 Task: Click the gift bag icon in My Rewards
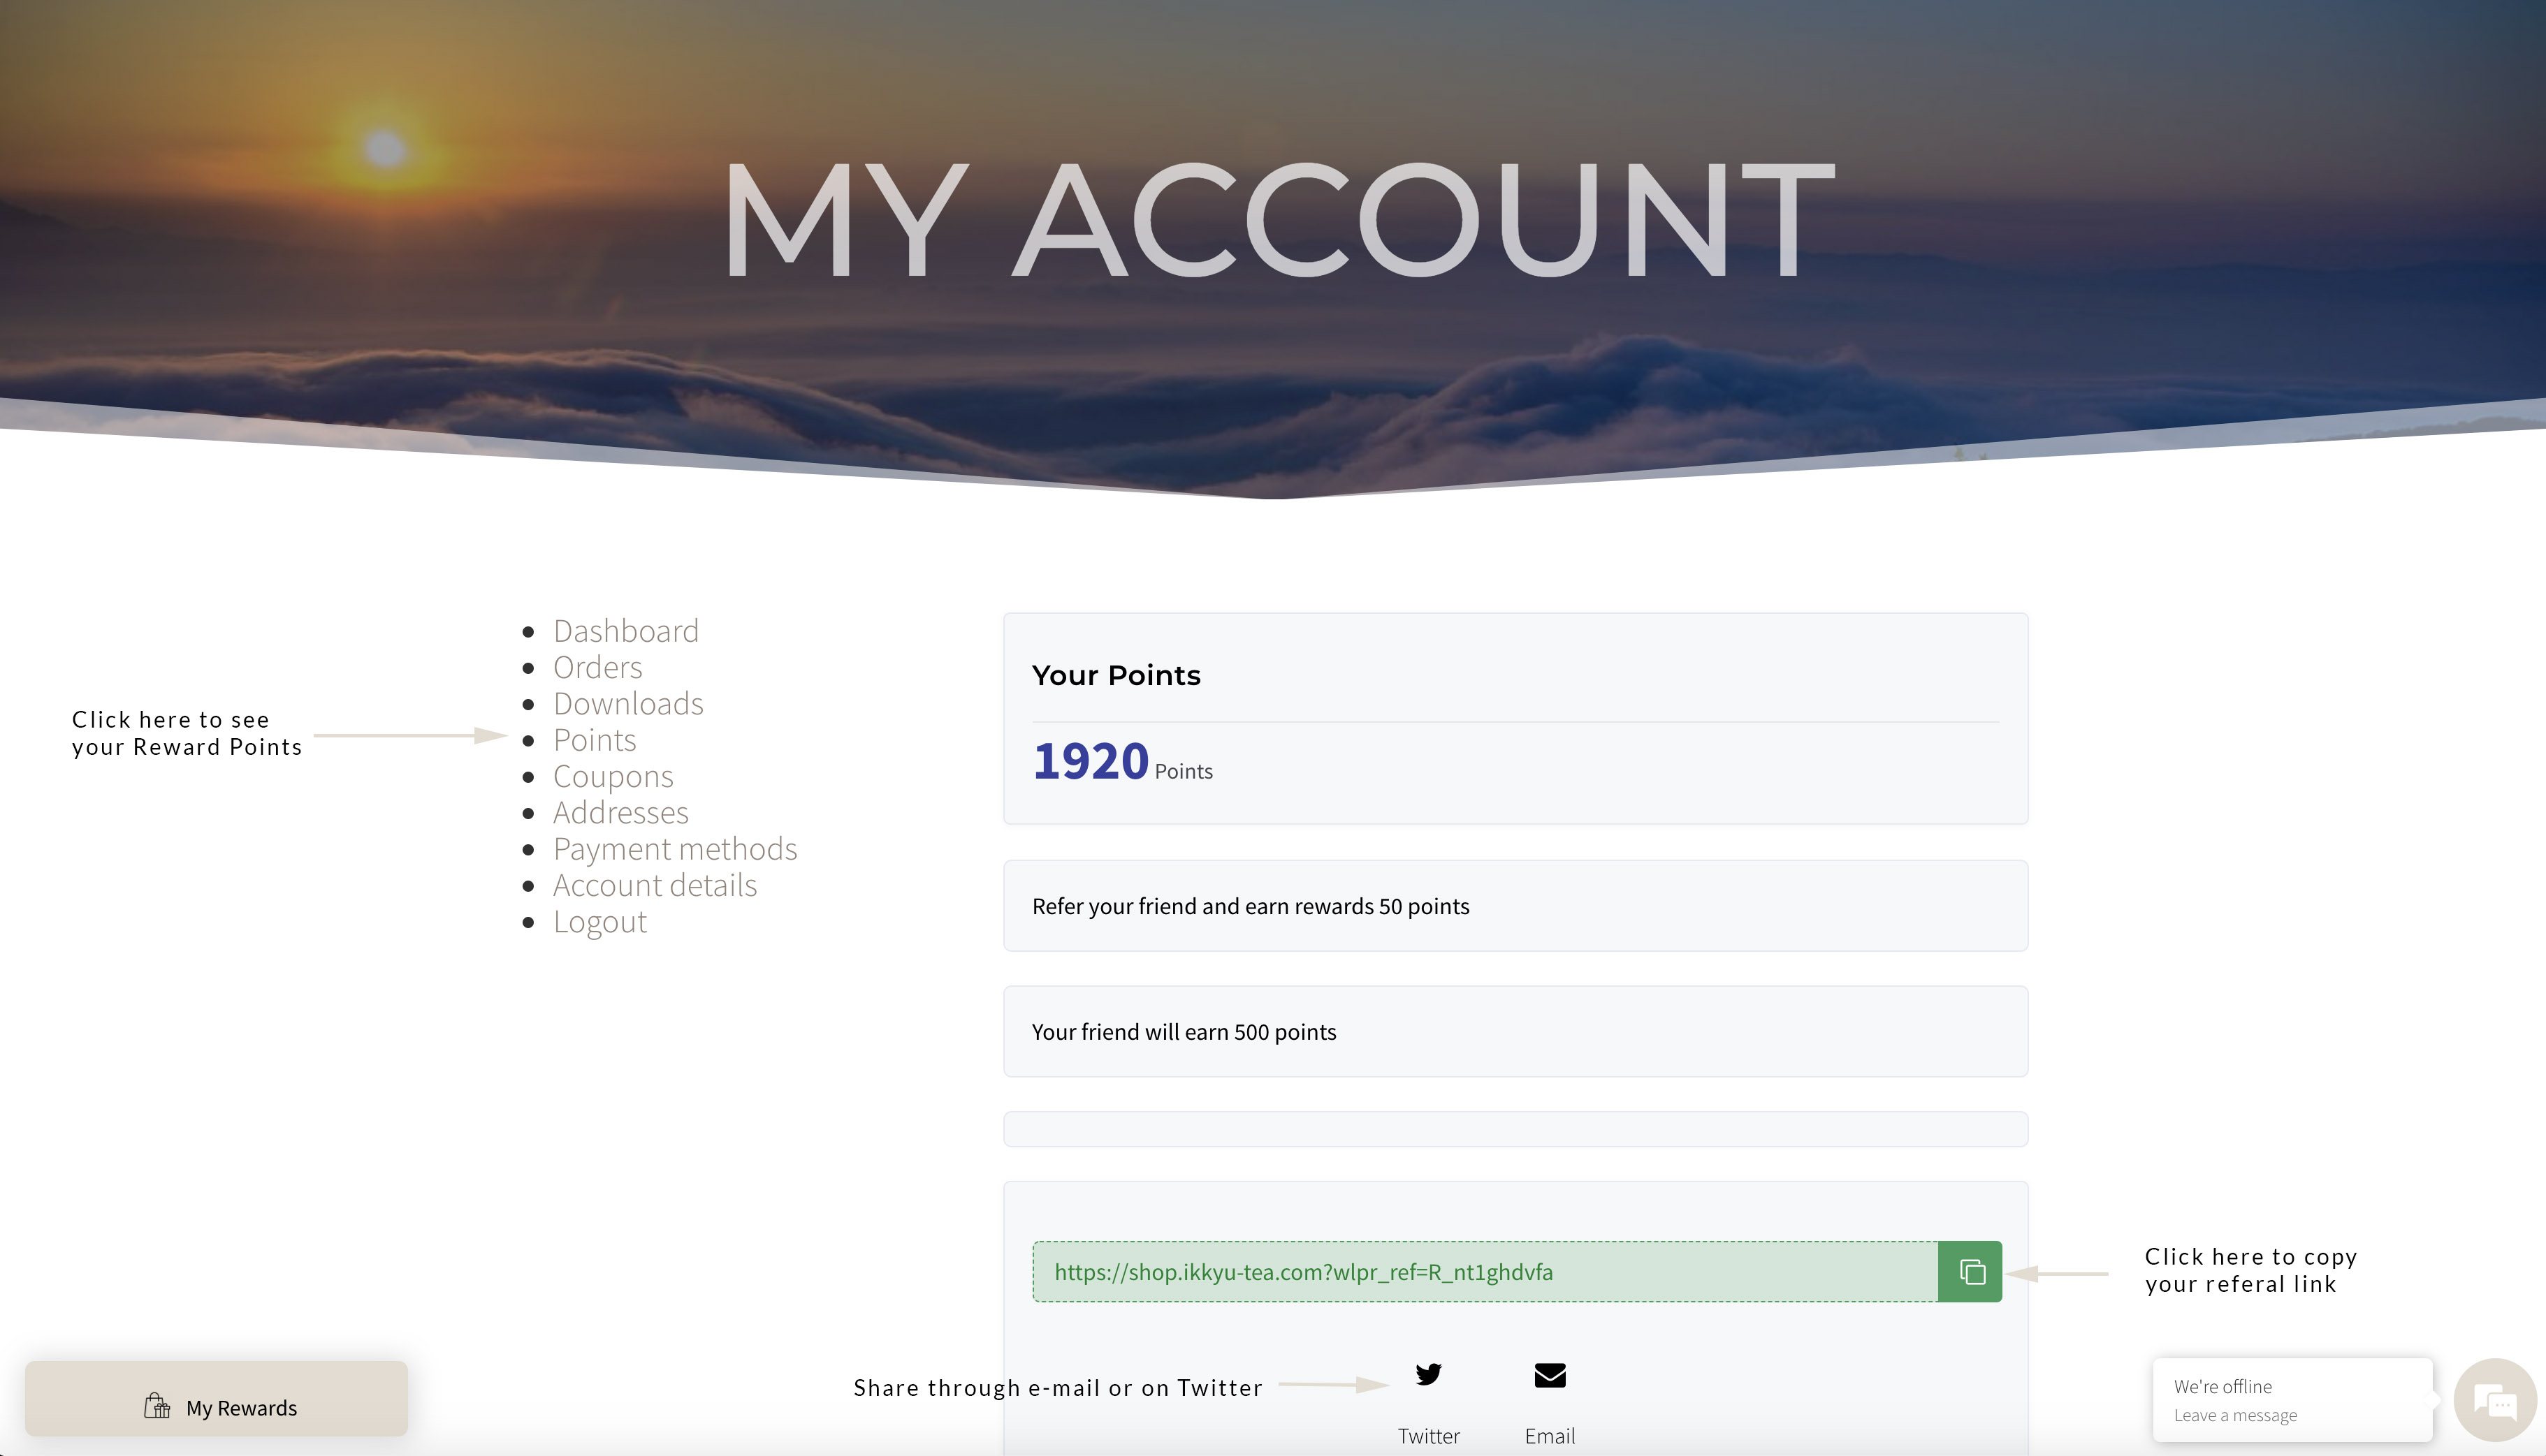click(x=157, y=1406)
